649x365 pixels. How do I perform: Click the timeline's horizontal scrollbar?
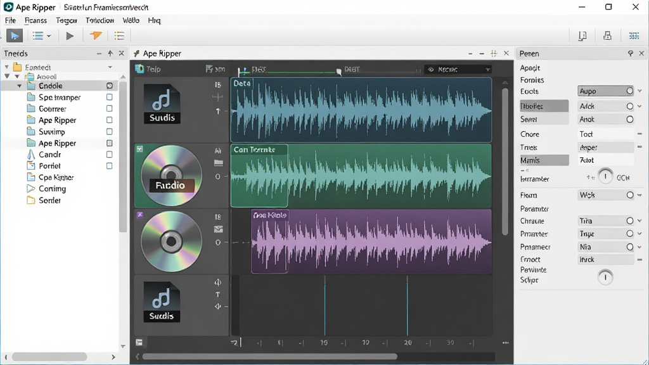(x=270, y=356)
